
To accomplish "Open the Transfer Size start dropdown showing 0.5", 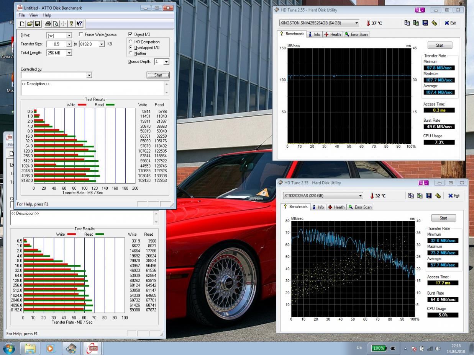I will coord(69,44).
